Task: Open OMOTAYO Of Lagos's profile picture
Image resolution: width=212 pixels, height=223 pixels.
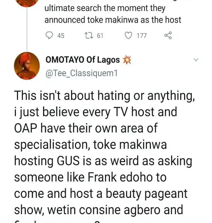Action: 27,65
